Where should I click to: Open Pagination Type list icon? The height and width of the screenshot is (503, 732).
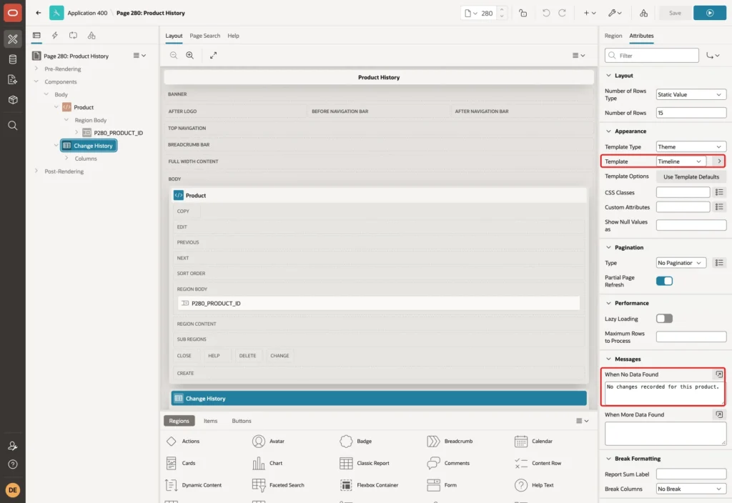(x=719, y=263)
